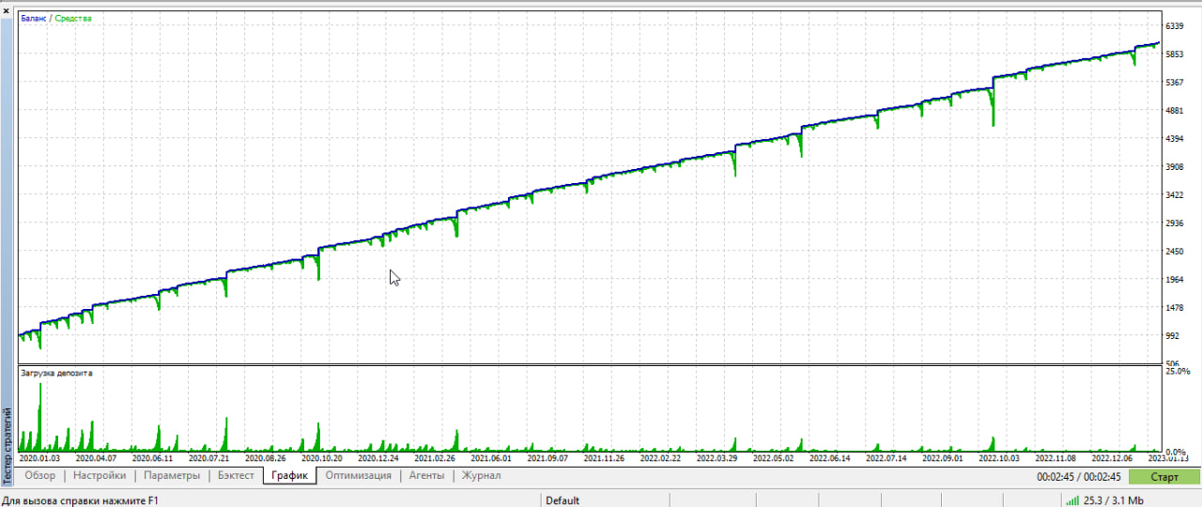Click the 2022.03.29 date on the time axis

point(717,459)
